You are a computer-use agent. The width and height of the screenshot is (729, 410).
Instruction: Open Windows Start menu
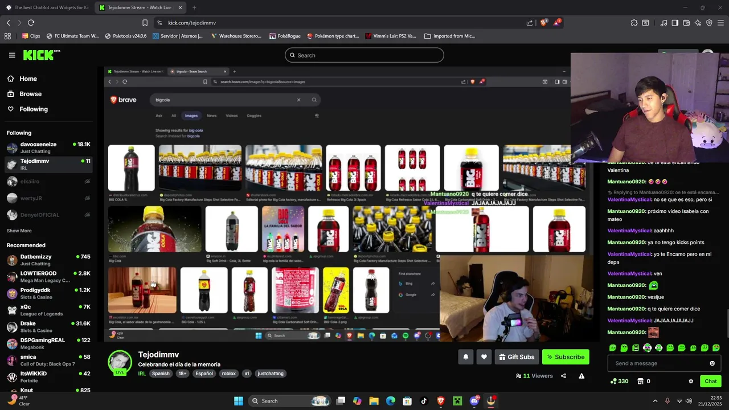pos(239,401)
